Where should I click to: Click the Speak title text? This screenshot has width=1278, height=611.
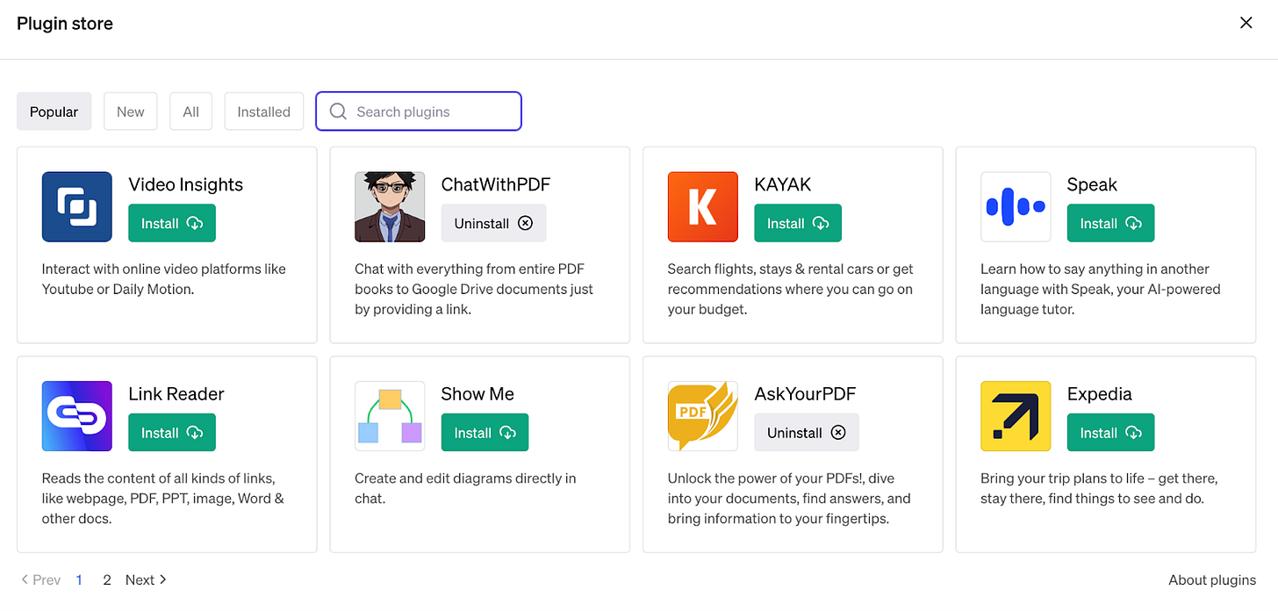[1092, 184]
